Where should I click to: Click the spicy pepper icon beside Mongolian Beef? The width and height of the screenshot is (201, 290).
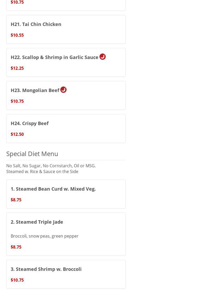(x=63, y=90)
